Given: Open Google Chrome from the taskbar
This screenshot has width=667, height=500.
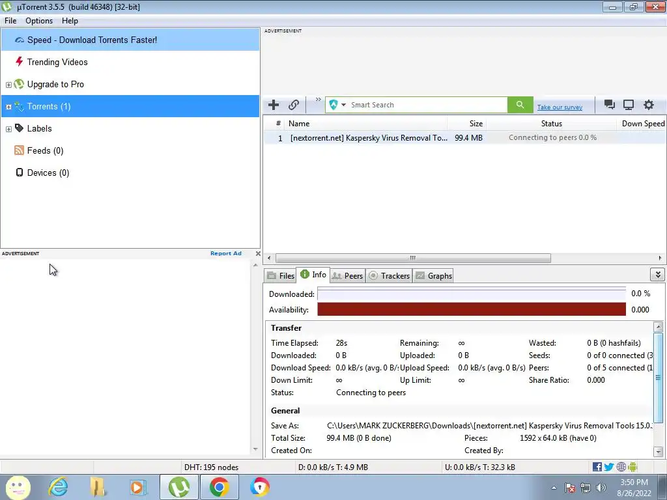Looking at the screenshot, I should 219,487.
